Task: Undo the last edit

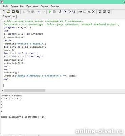Action: click(39, 12)
